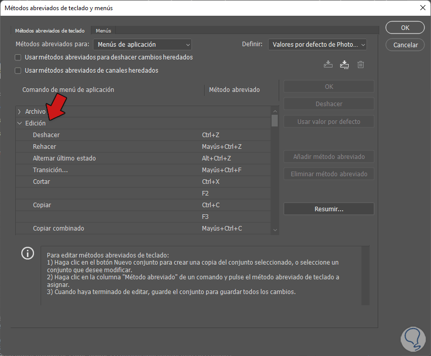This screenshot has height=356, width=431.
Task: Click the list scroll up arrow
Action: (x=275, y=111)
